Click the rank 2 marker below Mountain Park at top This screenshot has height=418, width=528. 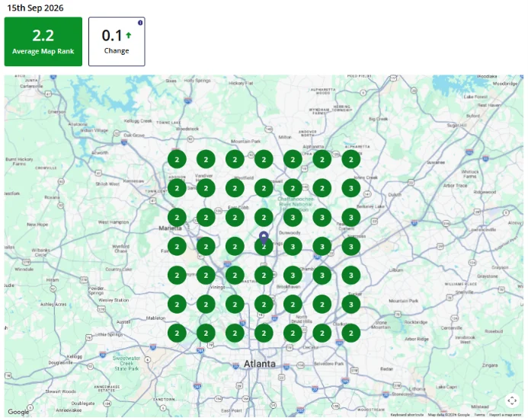235,160
